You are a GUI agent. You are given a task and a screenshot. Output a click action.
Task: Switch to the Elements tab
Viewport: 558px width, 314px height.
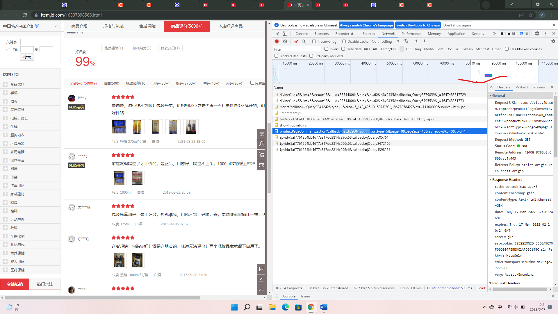(x=322, y=33)
